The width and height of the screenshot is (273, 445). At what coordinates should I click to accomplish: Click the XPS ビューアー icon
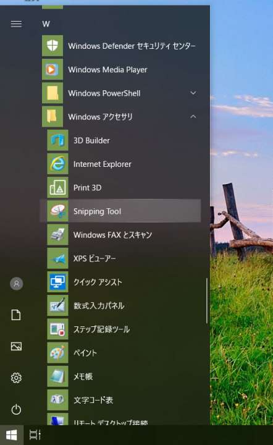pos(58,258)
